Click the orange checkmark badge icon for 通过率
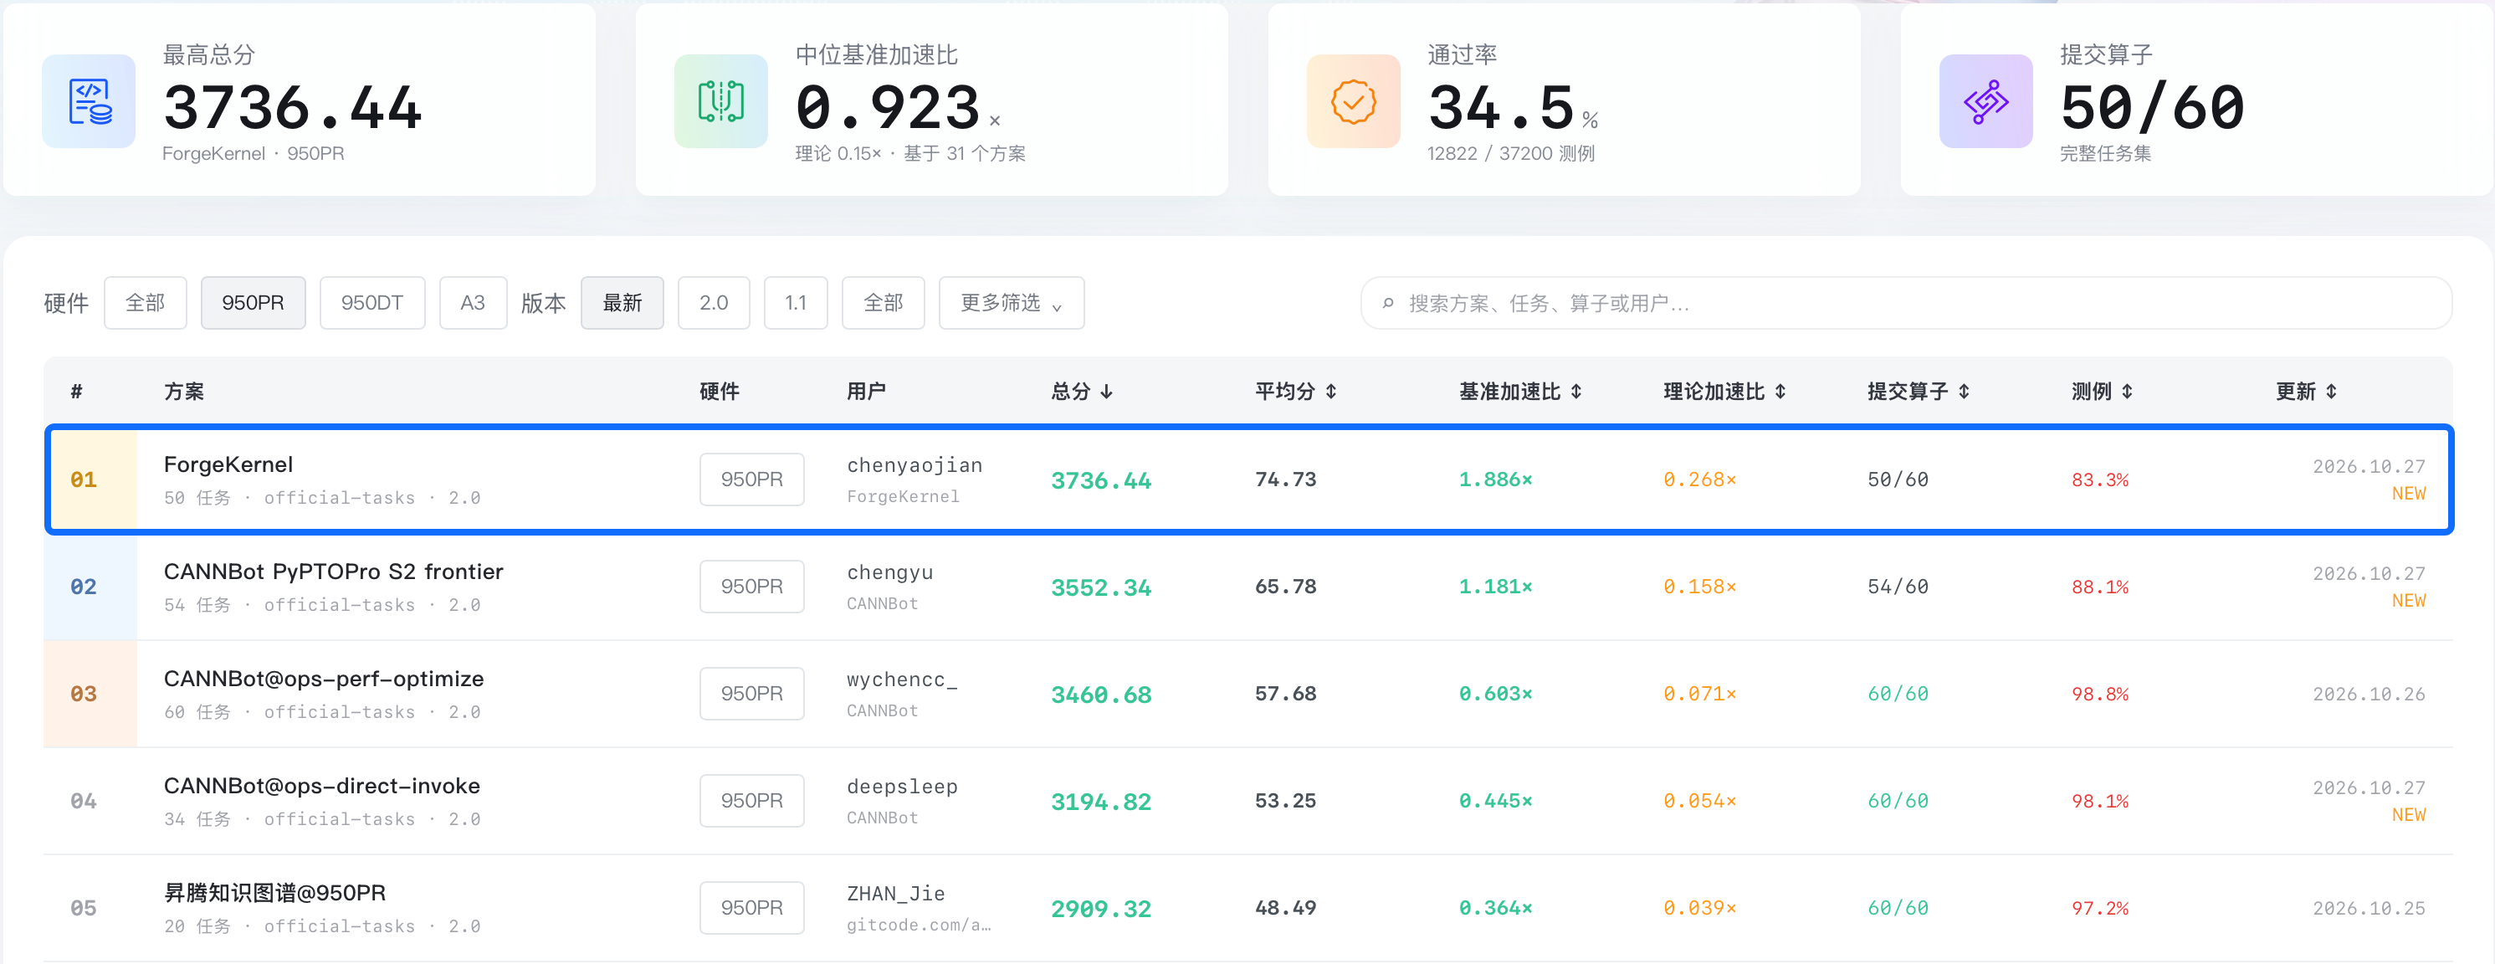Screen dimensions: 2495x964 (x=1353, y=102)
